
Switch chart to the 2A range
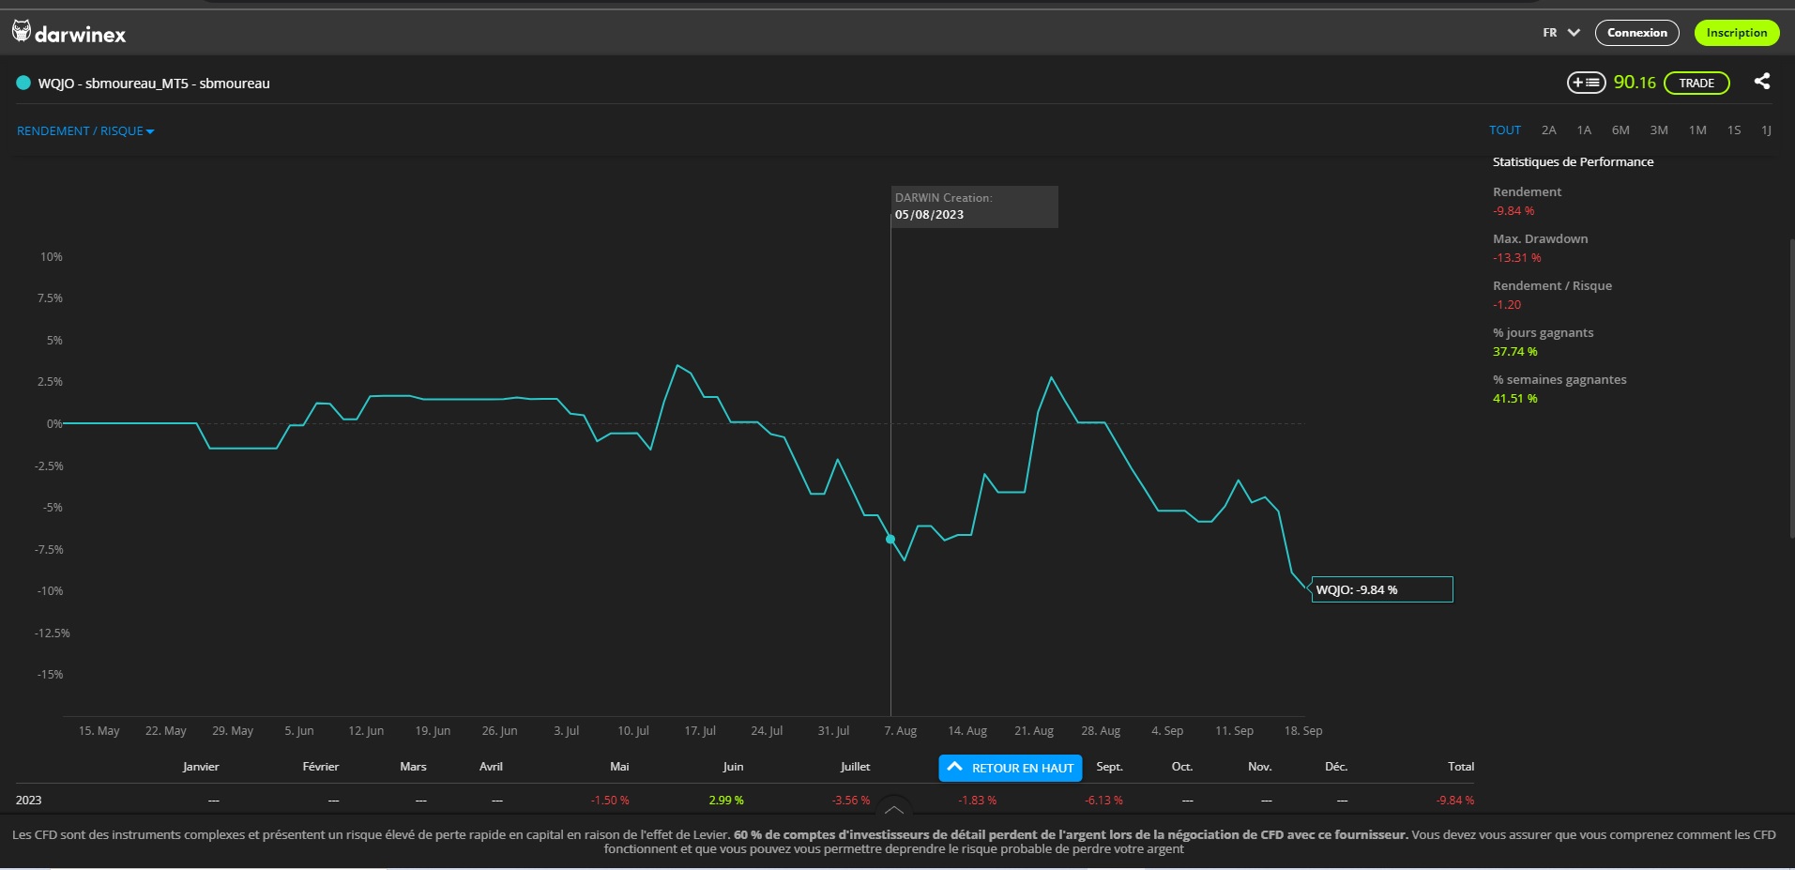point(1548,130)
